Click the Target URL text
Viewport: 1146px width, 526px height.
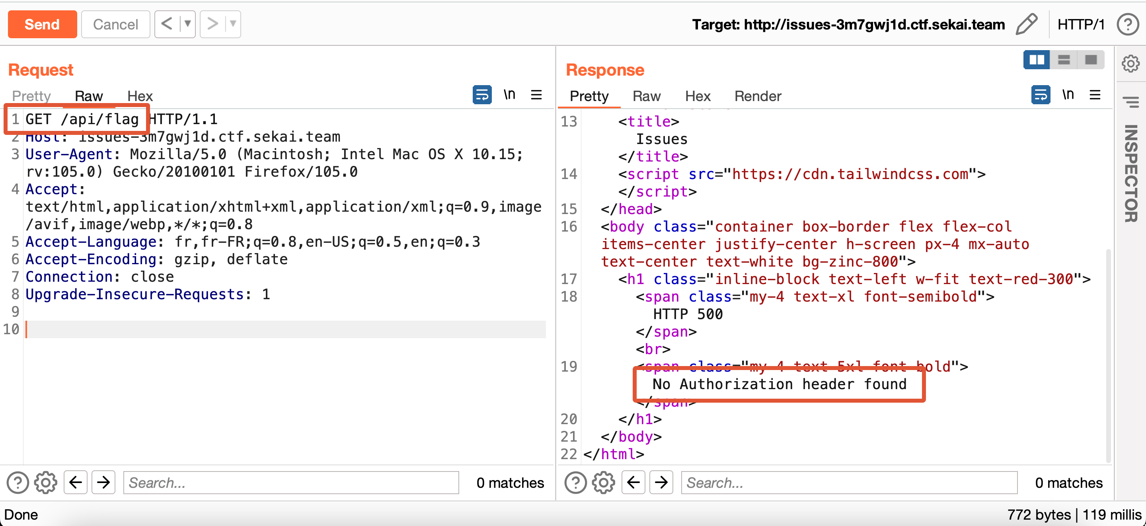tap(848, 25)
